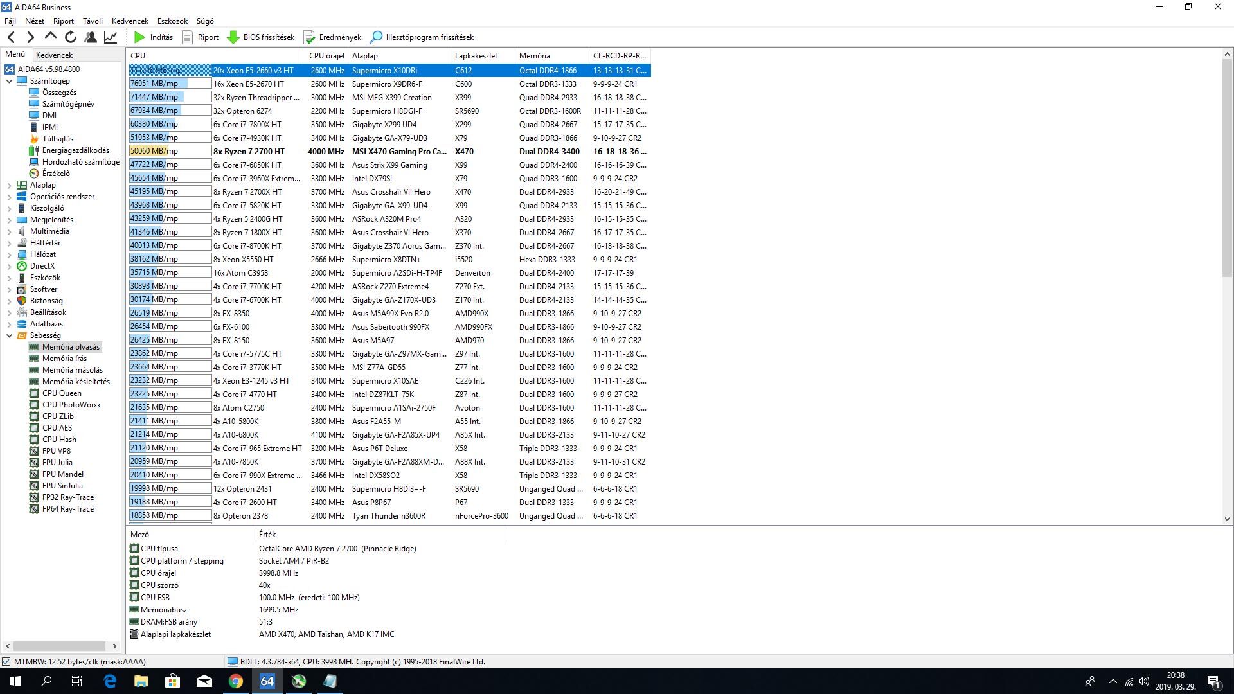Open Eredmények from the toolbar
This screenshot has height=694, width=1234.
(x=332, y=37)
